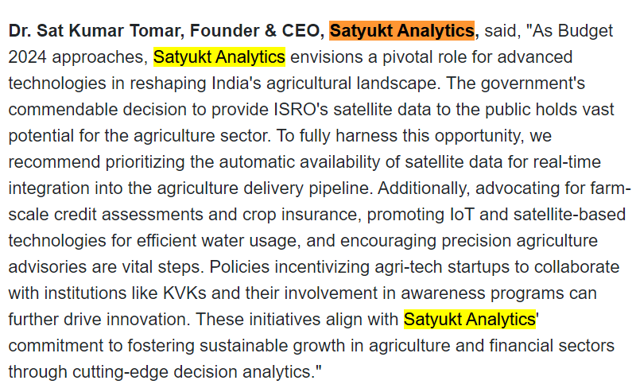
Task: Click yellow-highlighted Satyukt Analytics before the word commitment
Action: (470, 320)
